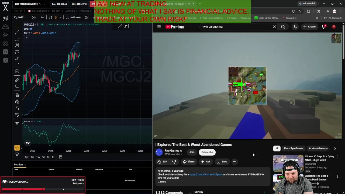Filter suggestions by From Rye Games chip

point(294,148)
